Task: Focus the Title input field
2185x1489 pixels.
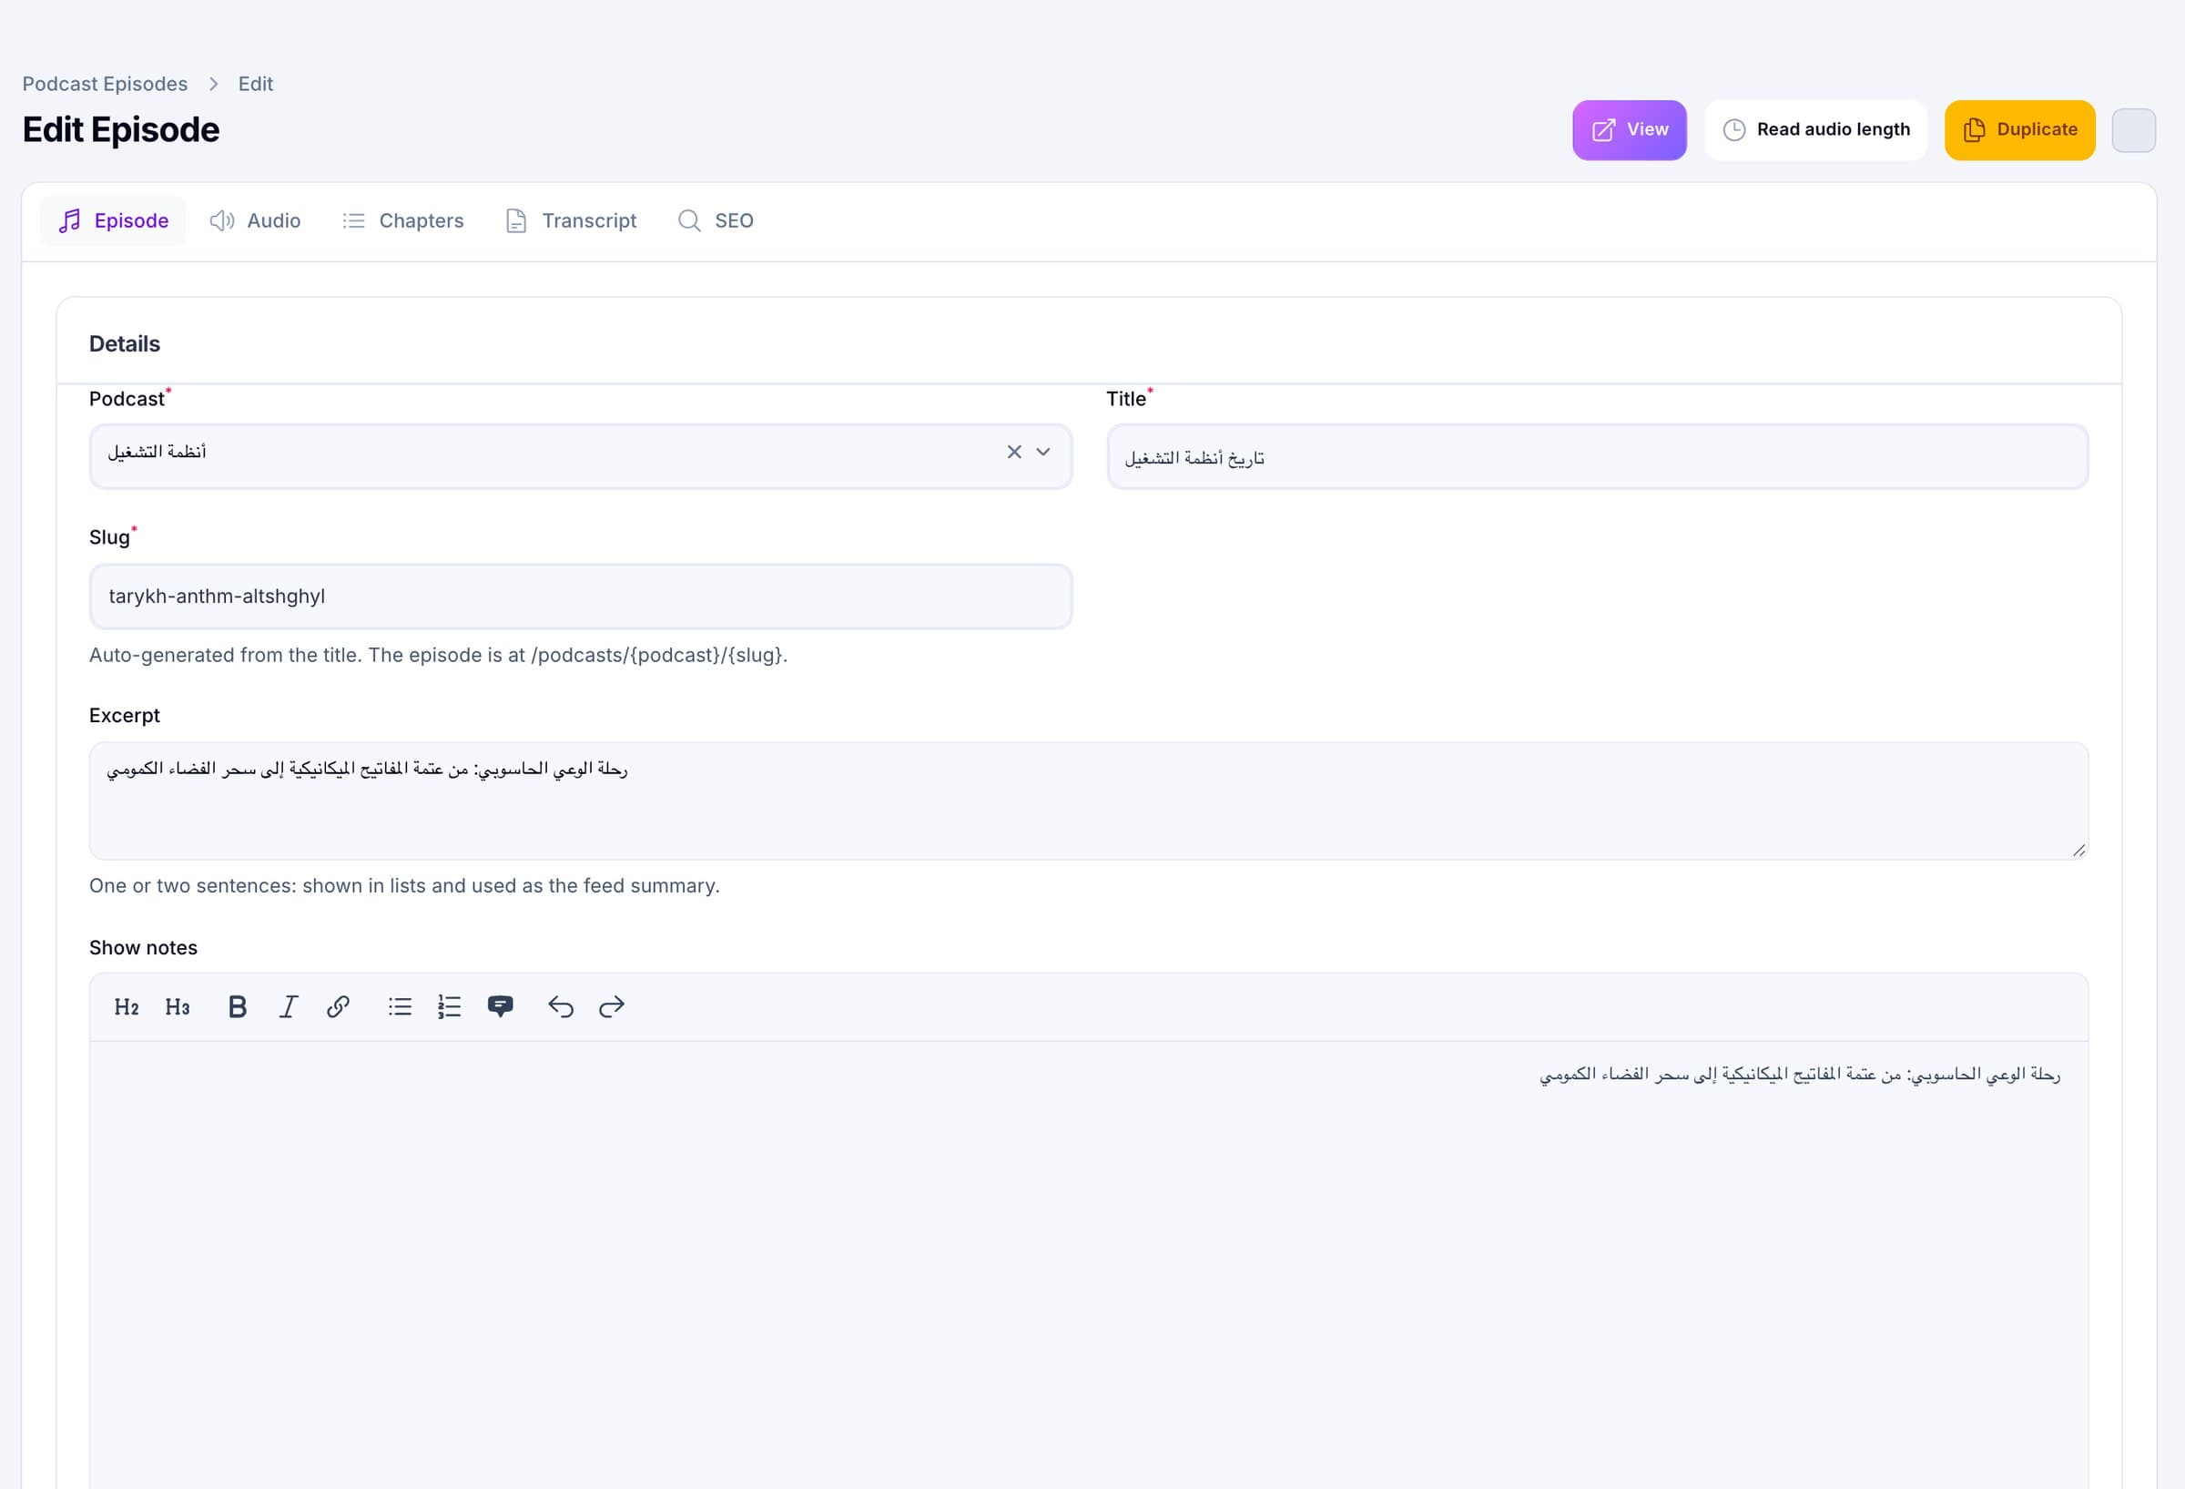Action: click(x=1598, y=457)
